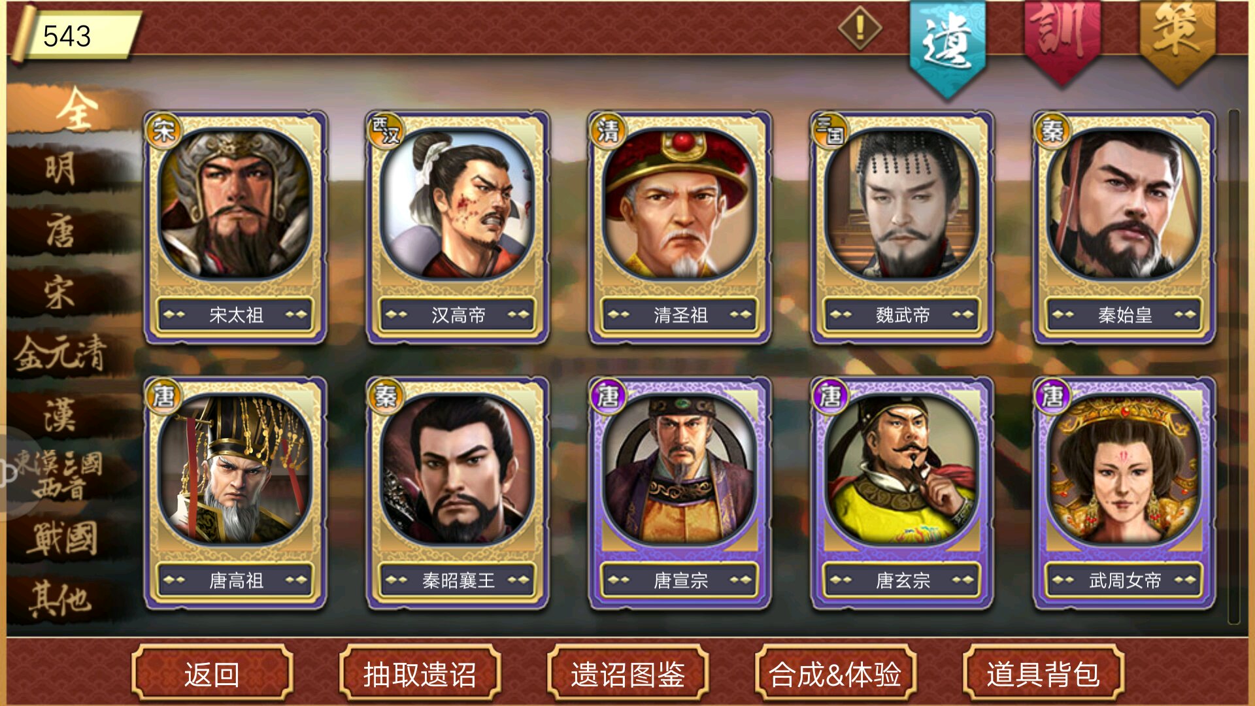Click the 合成&体验 button

[835, 674]
